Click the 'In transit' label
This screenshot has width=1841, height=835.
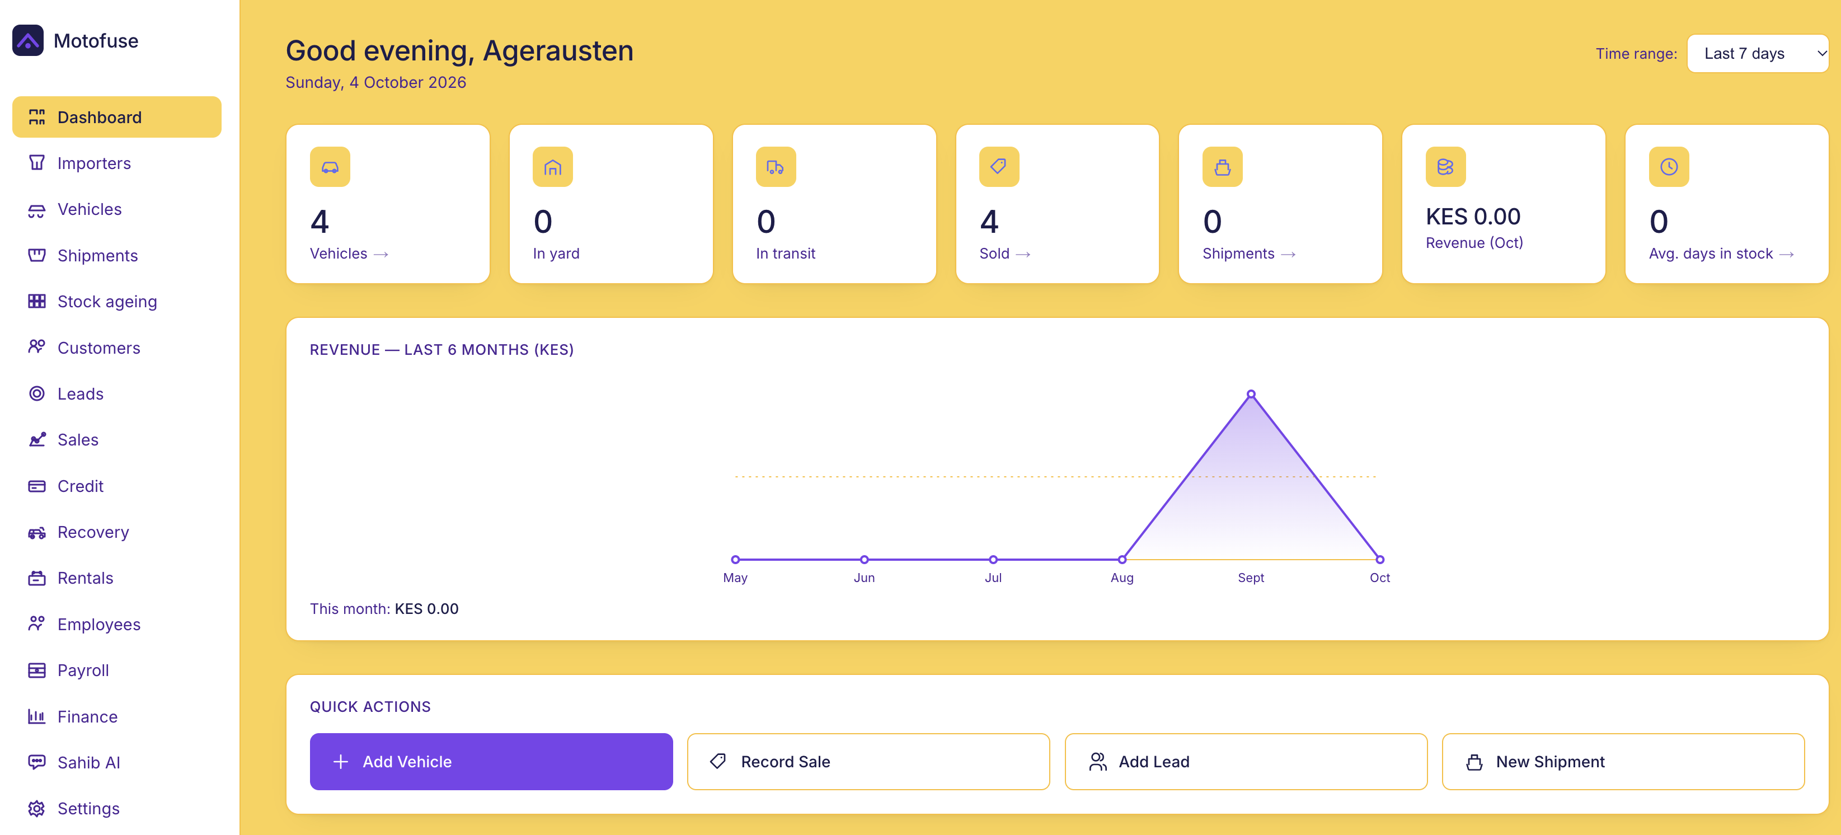point(785,254)
